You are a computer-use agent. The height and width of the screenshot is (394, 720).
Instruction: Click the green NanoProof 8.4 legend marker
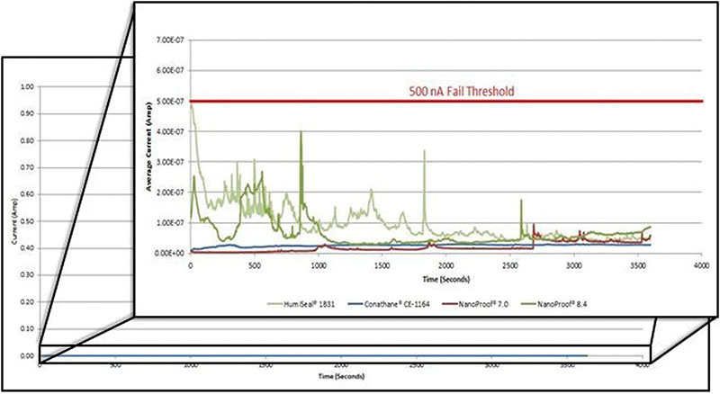click(x=528, y=304)
